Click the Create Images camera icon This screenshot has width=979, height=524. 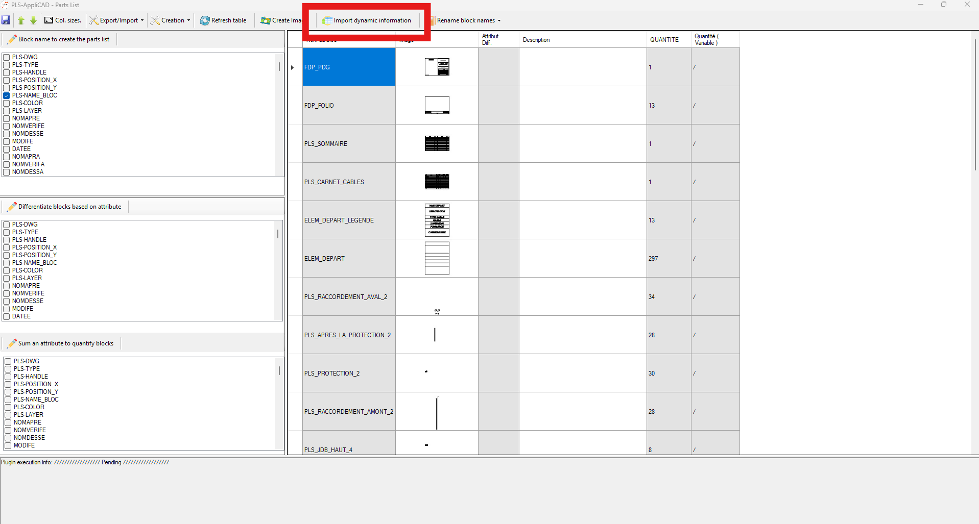(x=266, y=20)
